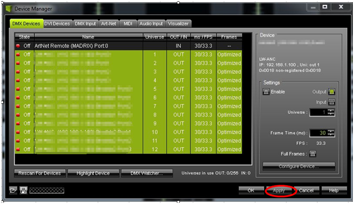The image size is (354, 204).
Task: Click Optimized cell of universe 1 row
Action: tap(229, 55)
